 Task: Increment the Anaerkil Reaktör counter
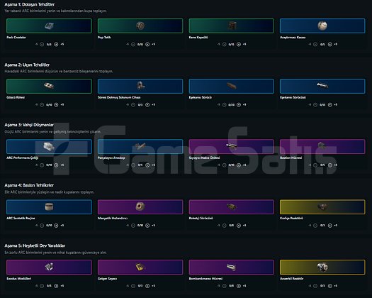coord(329,286)
